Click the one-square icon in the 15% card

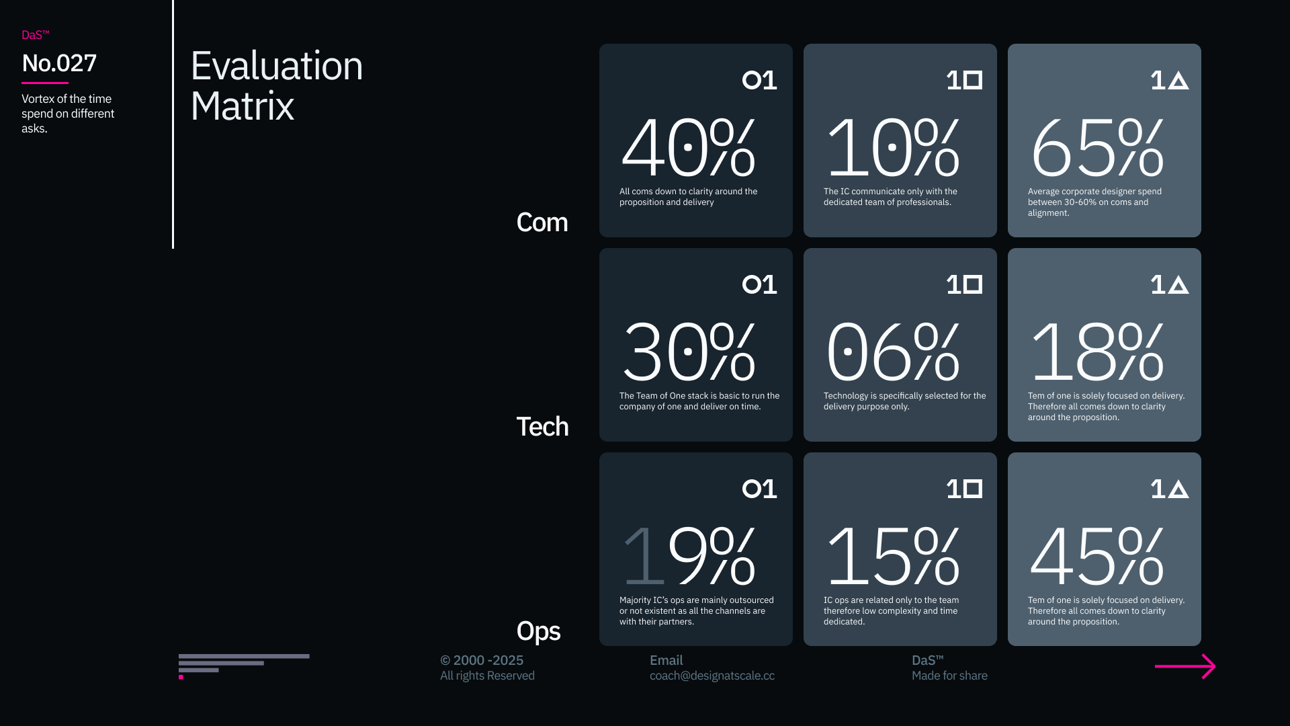[964, 489]
